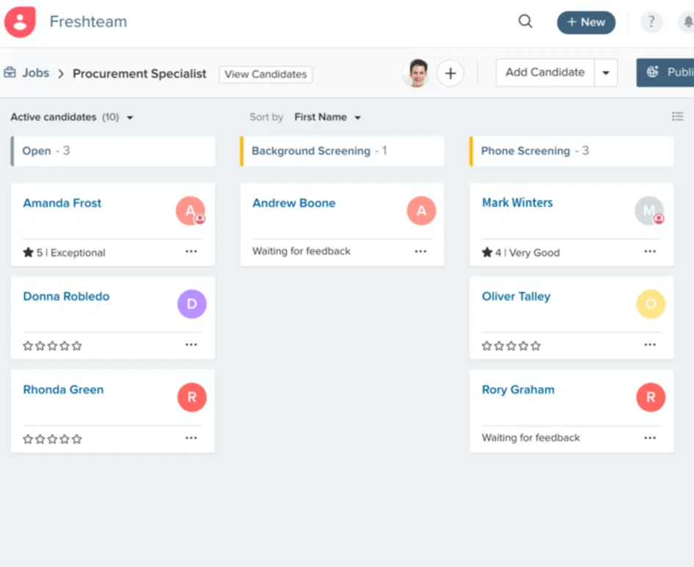Click the Freshteam logo icon
The image size is (694, 567).
click(x=21, y=22)
